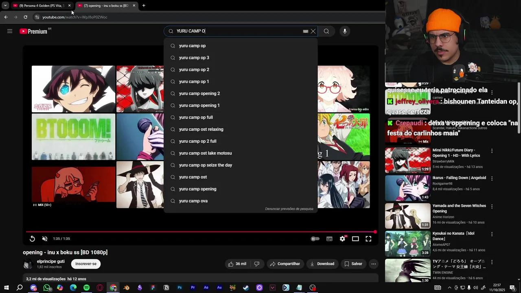Viewport: 521px width, 293px height.
Task: Dislike the inu x boku video
Action: 256,264
